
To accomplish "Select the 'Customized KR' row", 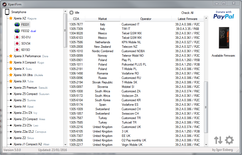I will point(136,100).
